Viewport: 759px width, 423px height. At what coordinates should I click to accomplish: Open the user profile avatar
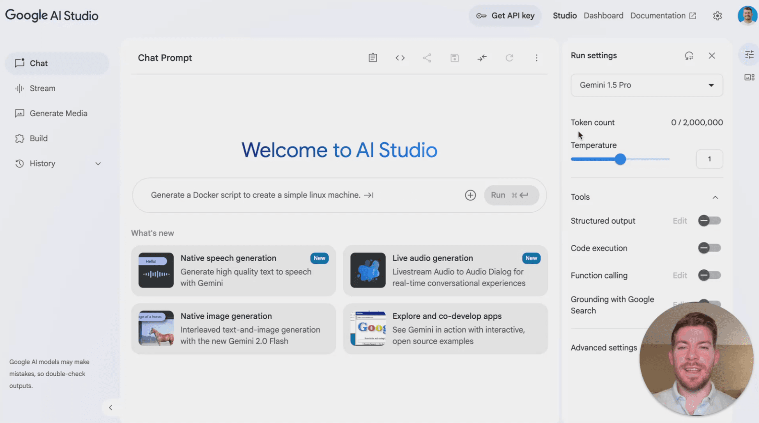[x=747, y=16]
